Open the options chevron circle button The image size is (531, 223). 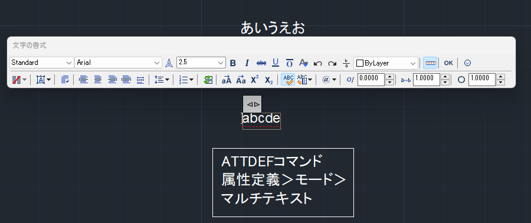click(x=468, y=63)
